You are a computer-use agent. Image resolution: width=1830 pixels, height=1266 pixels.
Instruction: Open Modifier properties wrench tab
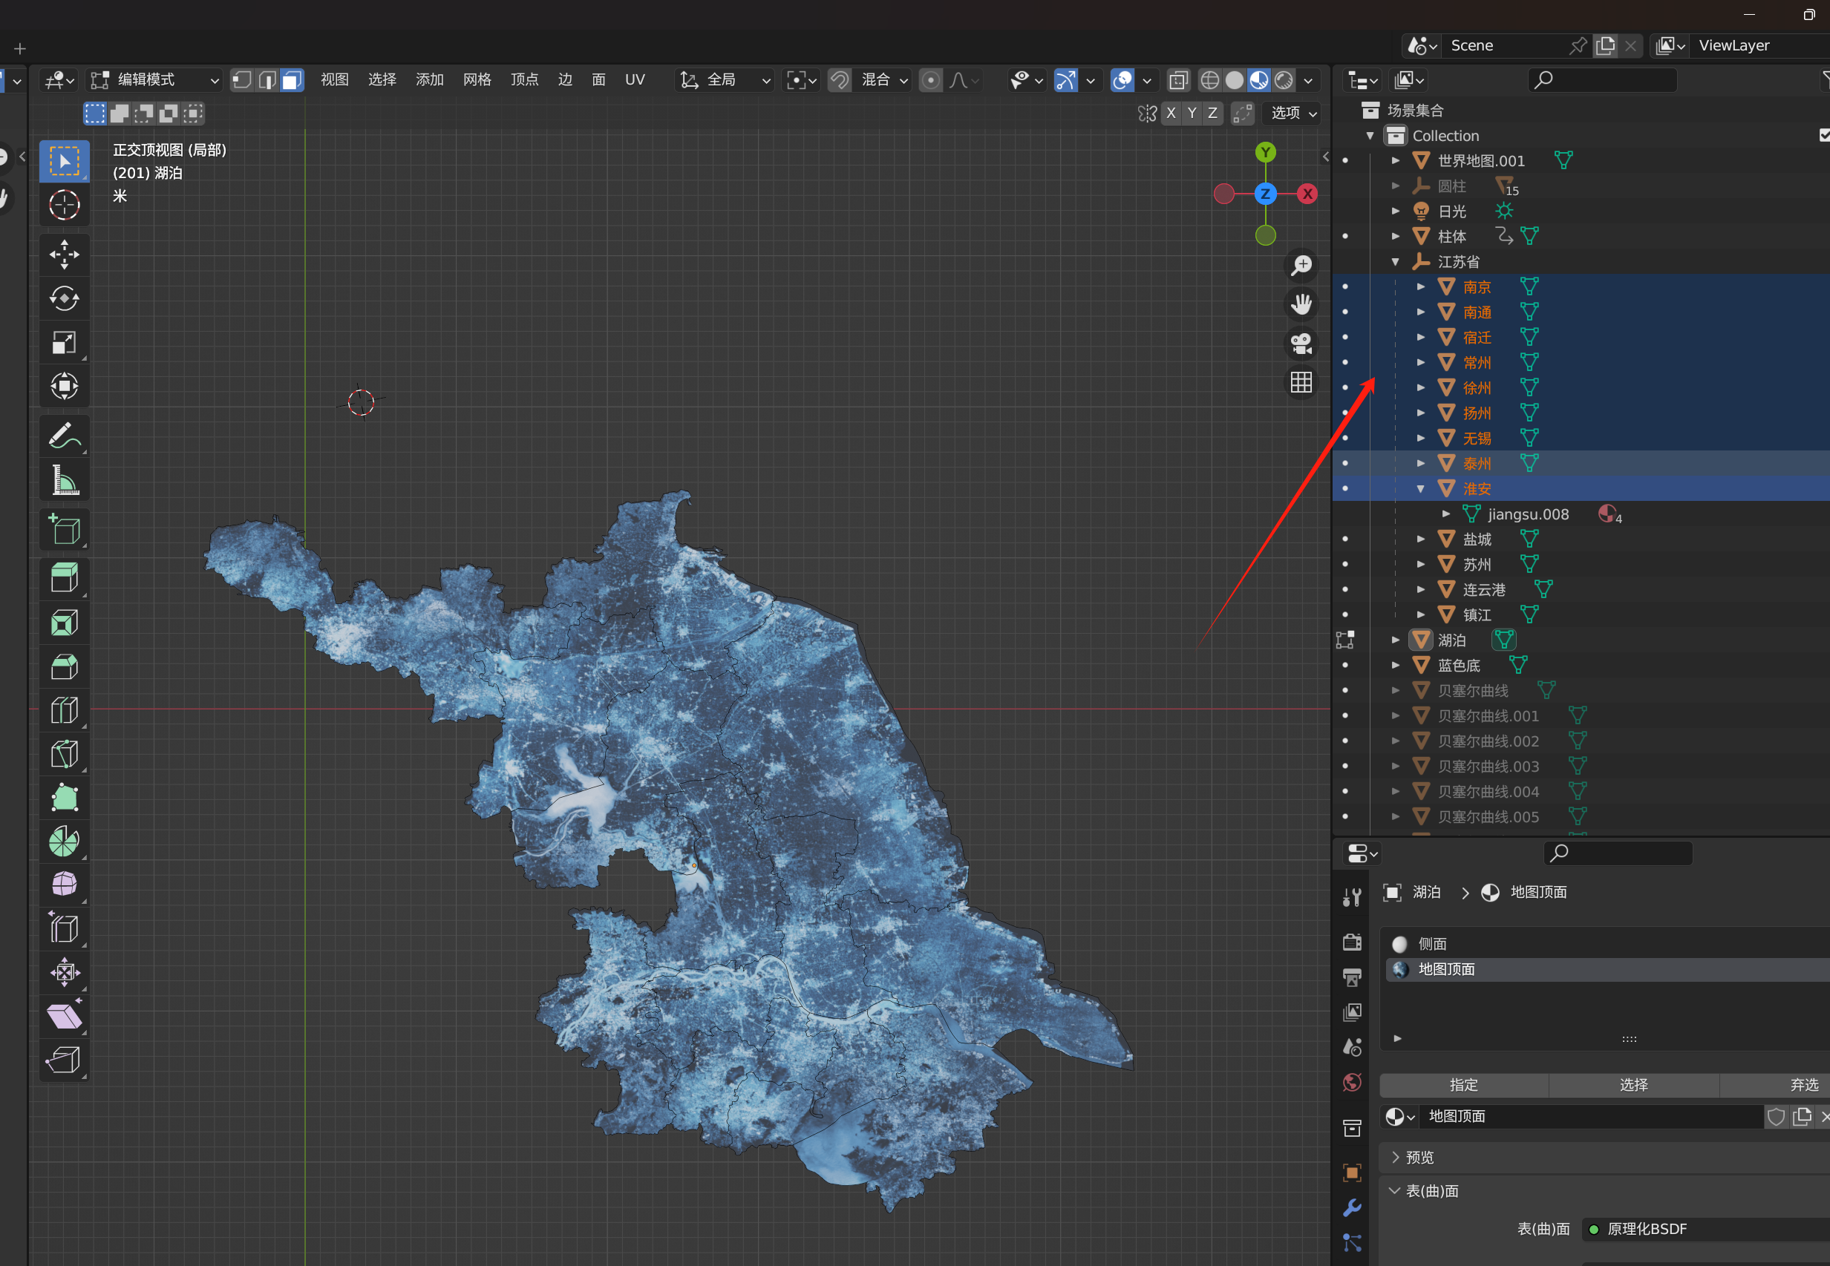tap(1352, 1207)
